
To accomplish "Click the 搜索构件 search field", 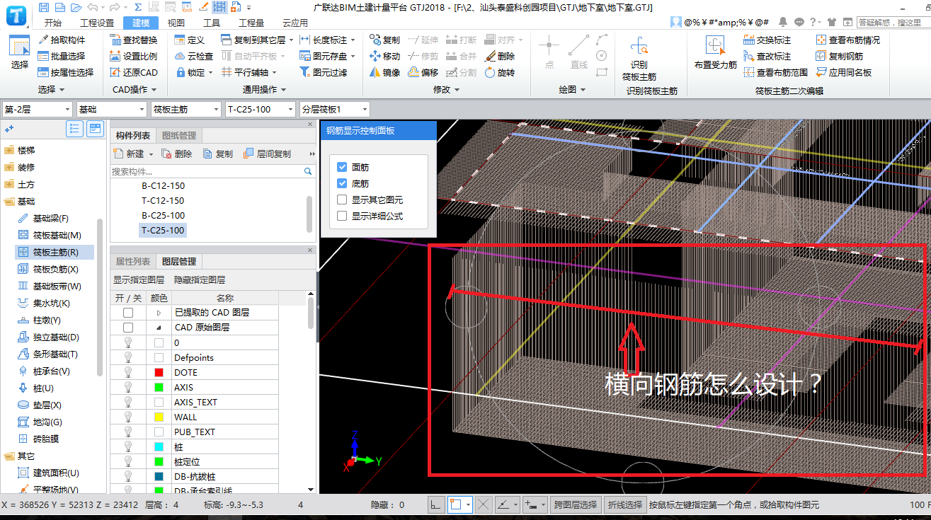I will click(212, 171).
